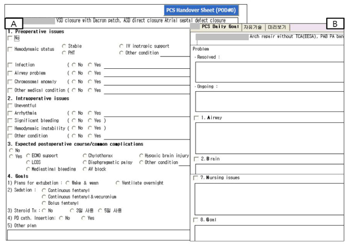The image size is (349, 248).
Task: Tick the '8. Goal' checkbox
Action: 195,220
